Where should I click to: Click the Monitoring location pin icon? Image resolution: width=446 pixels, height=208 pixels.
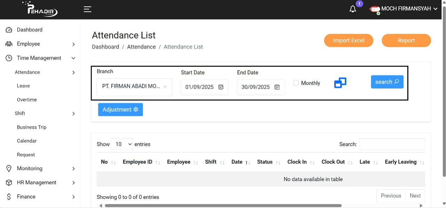(9, 169)
